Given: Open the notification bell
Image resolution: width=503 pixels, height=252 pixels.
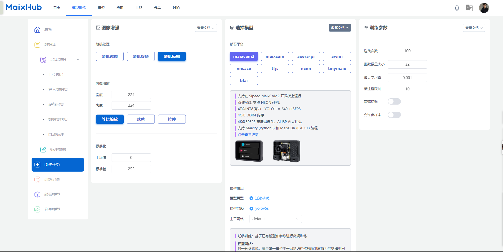Looking at the screenshot, I should click(x=457, y=8).
